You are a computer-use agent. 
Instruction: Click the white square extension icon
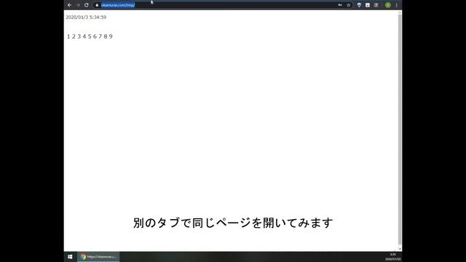[368, 5]
